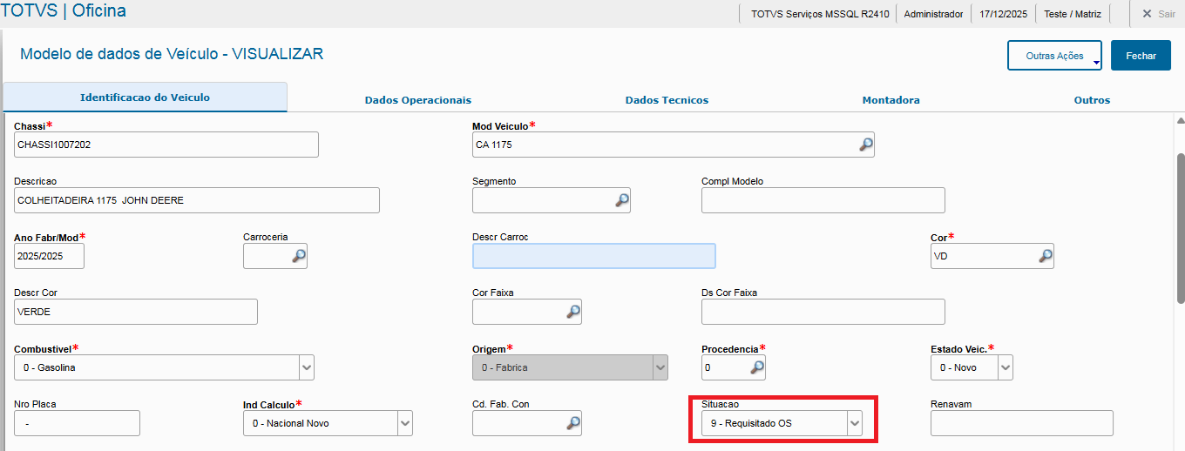The height and width of the screenshot is (451, 1185).
Task: Open the Cor lookup magnifier
Action: 1045,256
